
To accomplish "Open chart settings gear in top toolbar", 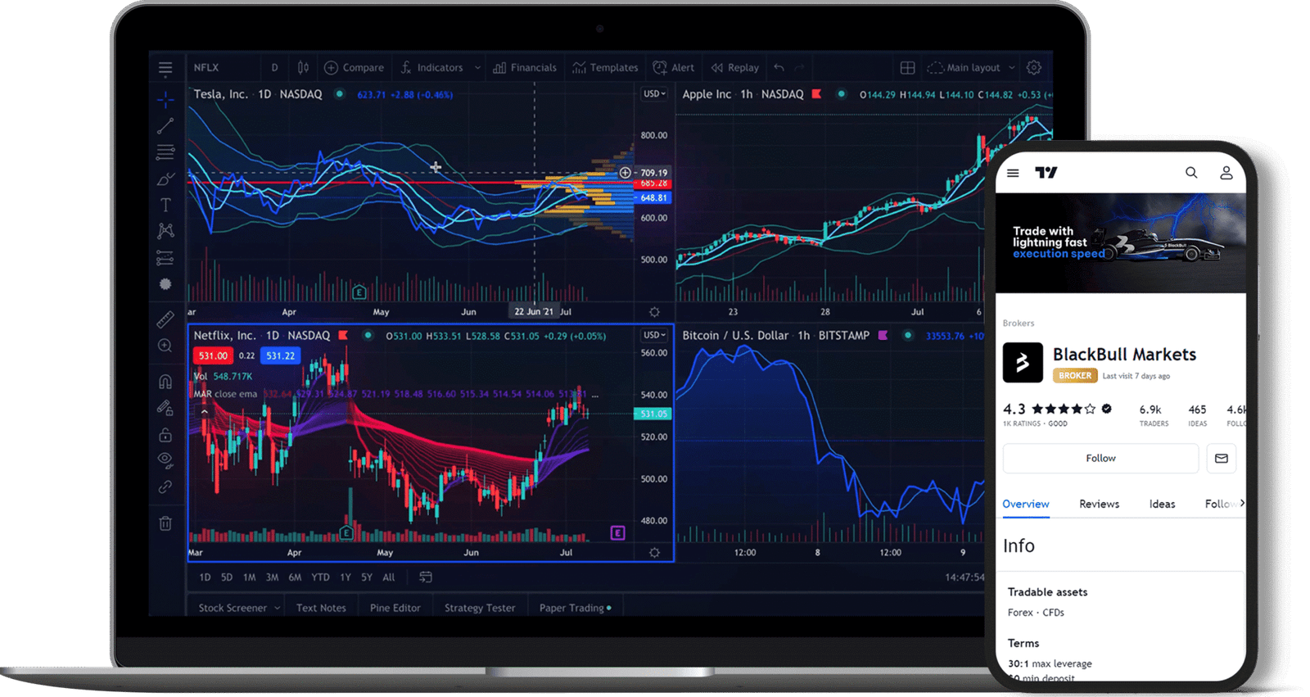I will click(x=1034, y=68).
